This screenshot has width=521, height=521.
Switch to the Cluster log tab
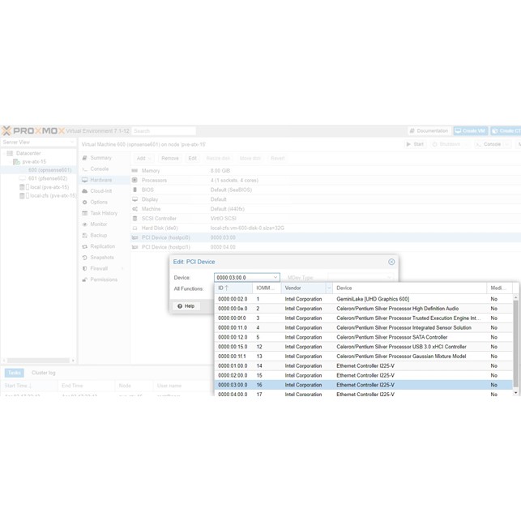click(43, 373)
